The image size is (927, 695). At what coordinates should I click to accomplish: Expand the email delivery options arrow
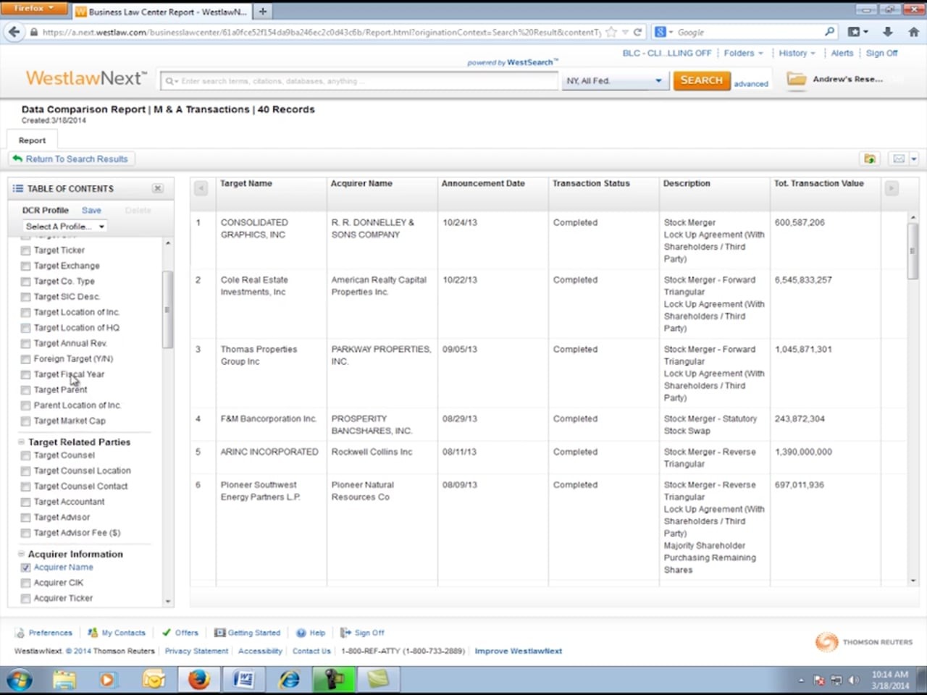pos(913,159)
